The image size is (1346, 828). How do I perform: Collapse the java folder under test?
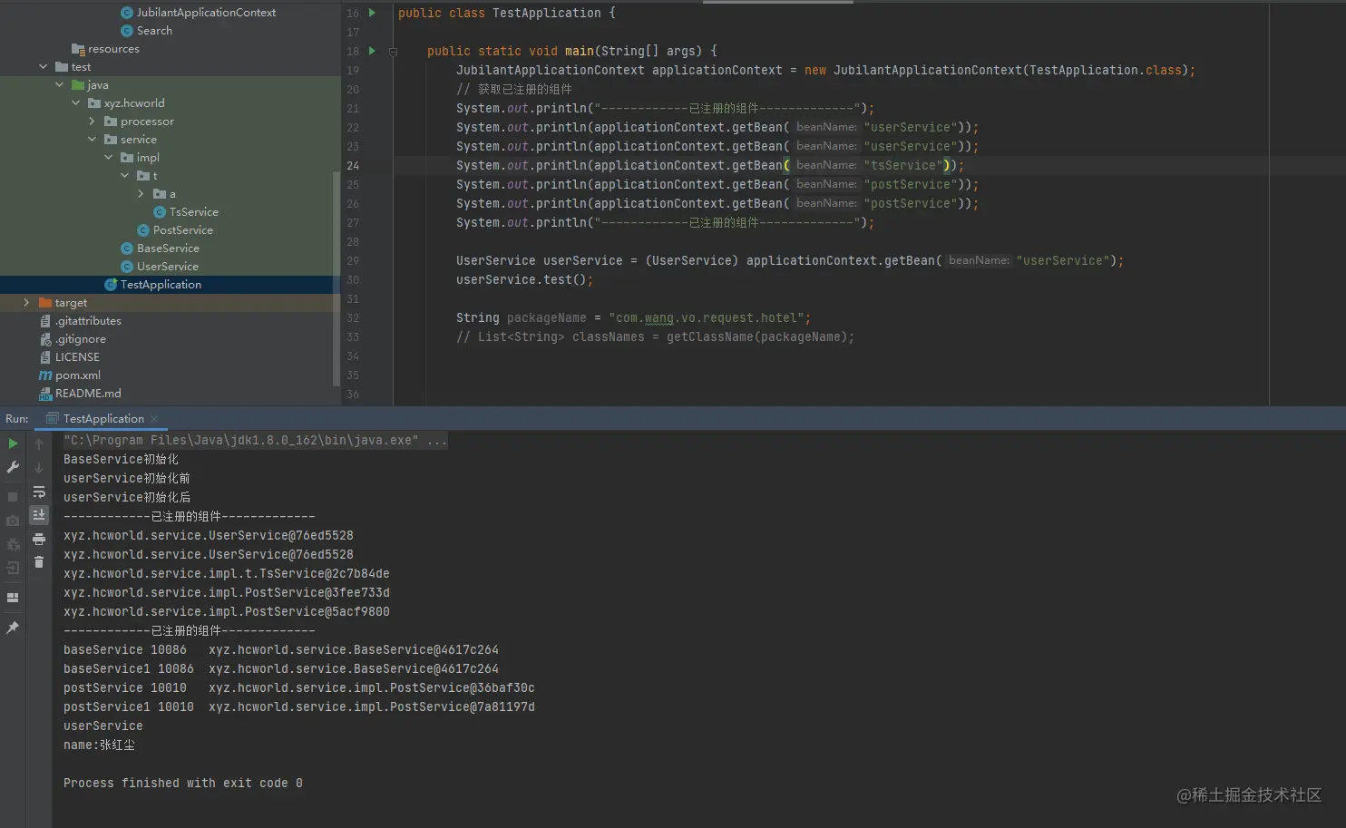pyautogui.click(x=59, y=85)
